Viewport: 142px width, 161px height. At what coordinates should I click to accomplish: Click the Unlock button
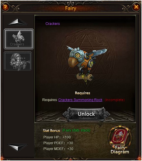pos(86,114)
